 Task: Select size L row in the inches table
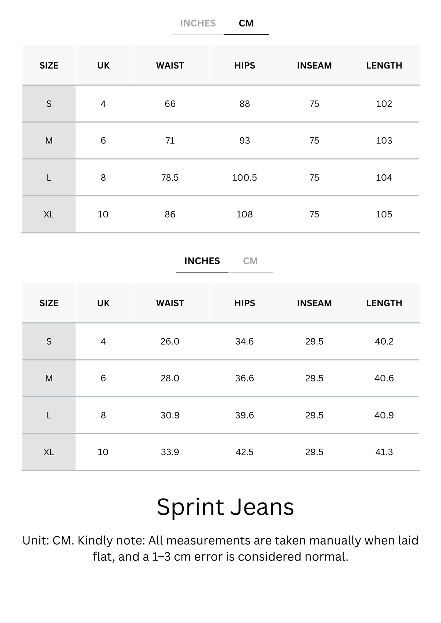pos(220,415)
